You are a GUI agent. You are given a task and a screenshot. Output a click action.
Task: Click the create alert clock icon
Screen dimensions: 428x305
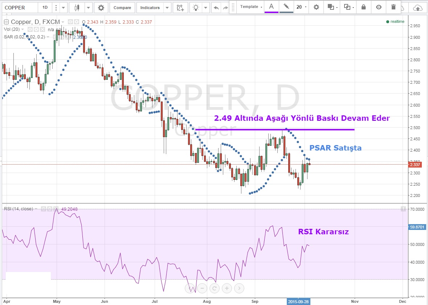tap(180, 7)
